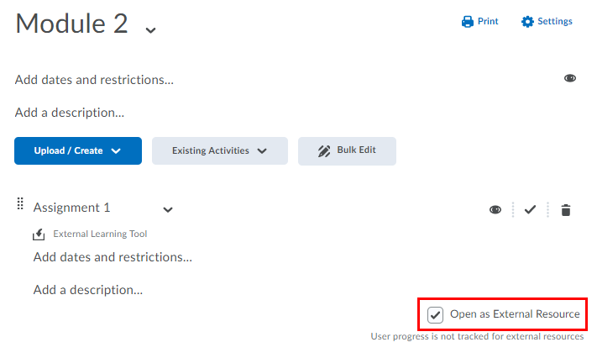Uncheck Open as External Resource checkbox
Screen dimensions: 597x358
point(435,315)
